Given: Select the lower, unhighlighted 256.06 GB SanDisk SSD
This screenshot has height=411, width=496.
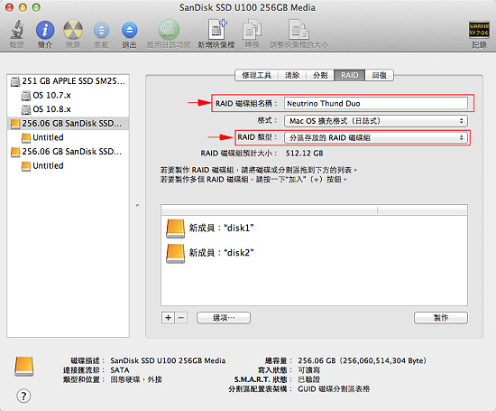Looking at the screenshot, I should click(x=68, y=152).
